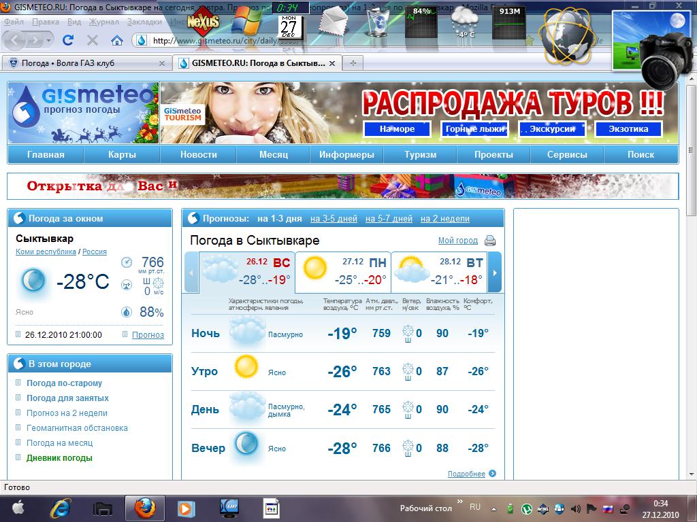Open the uTorrent tray icon
Viewport: 697px width, 522px height.
(x=527, y=508)
